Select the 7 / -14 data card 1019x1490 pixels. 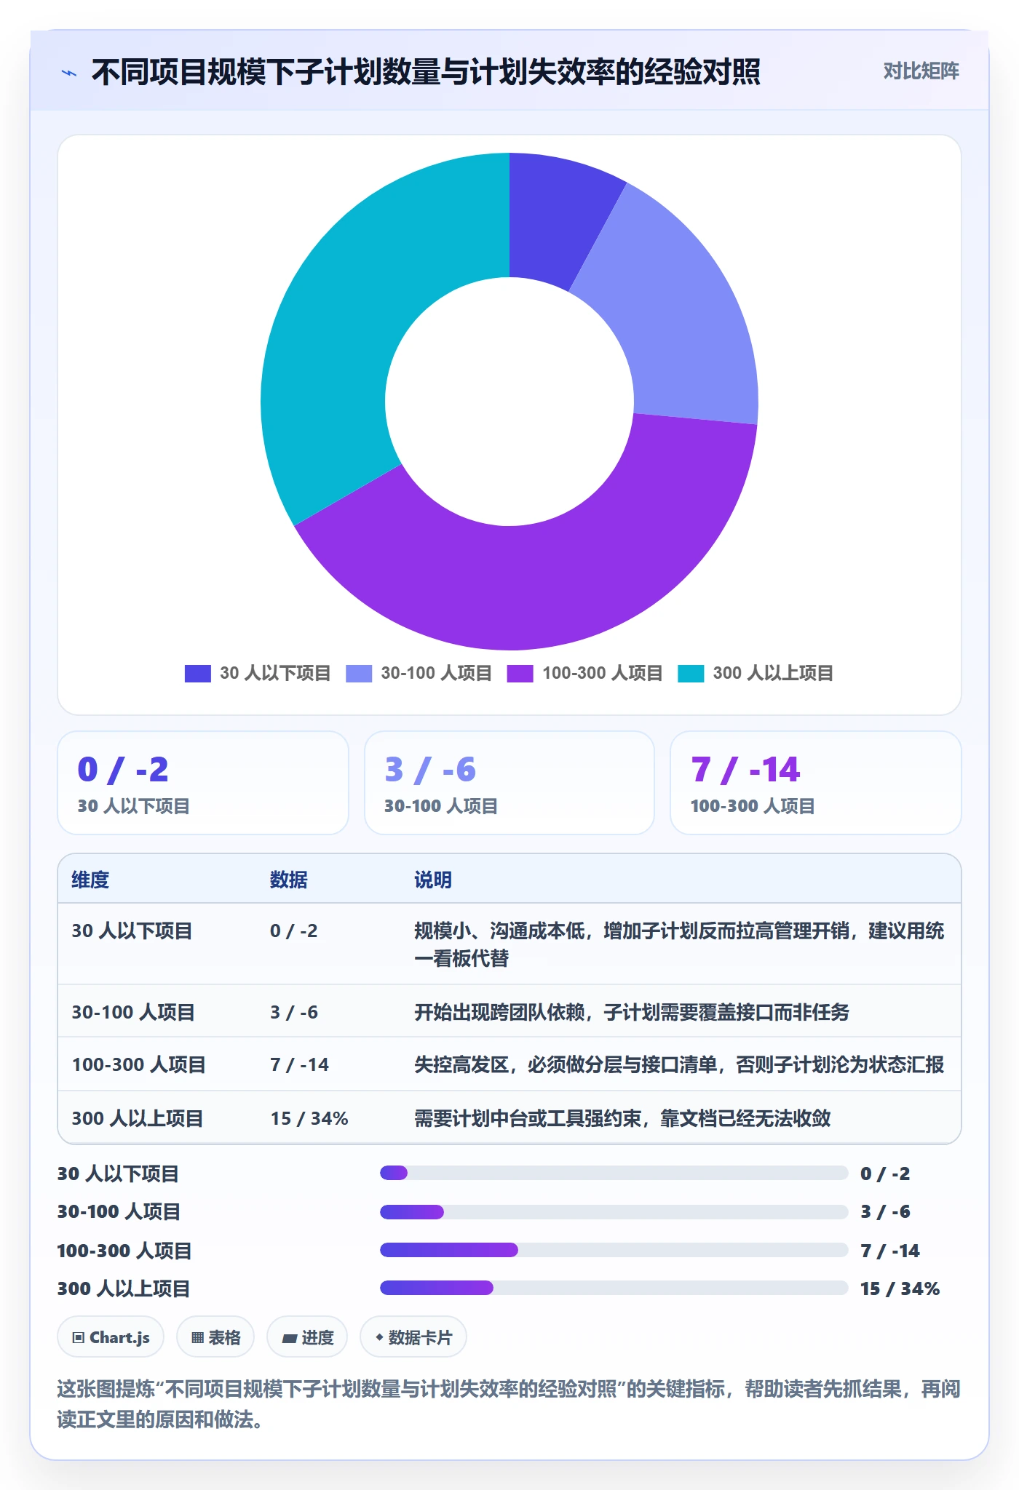(x=815, y=783)
